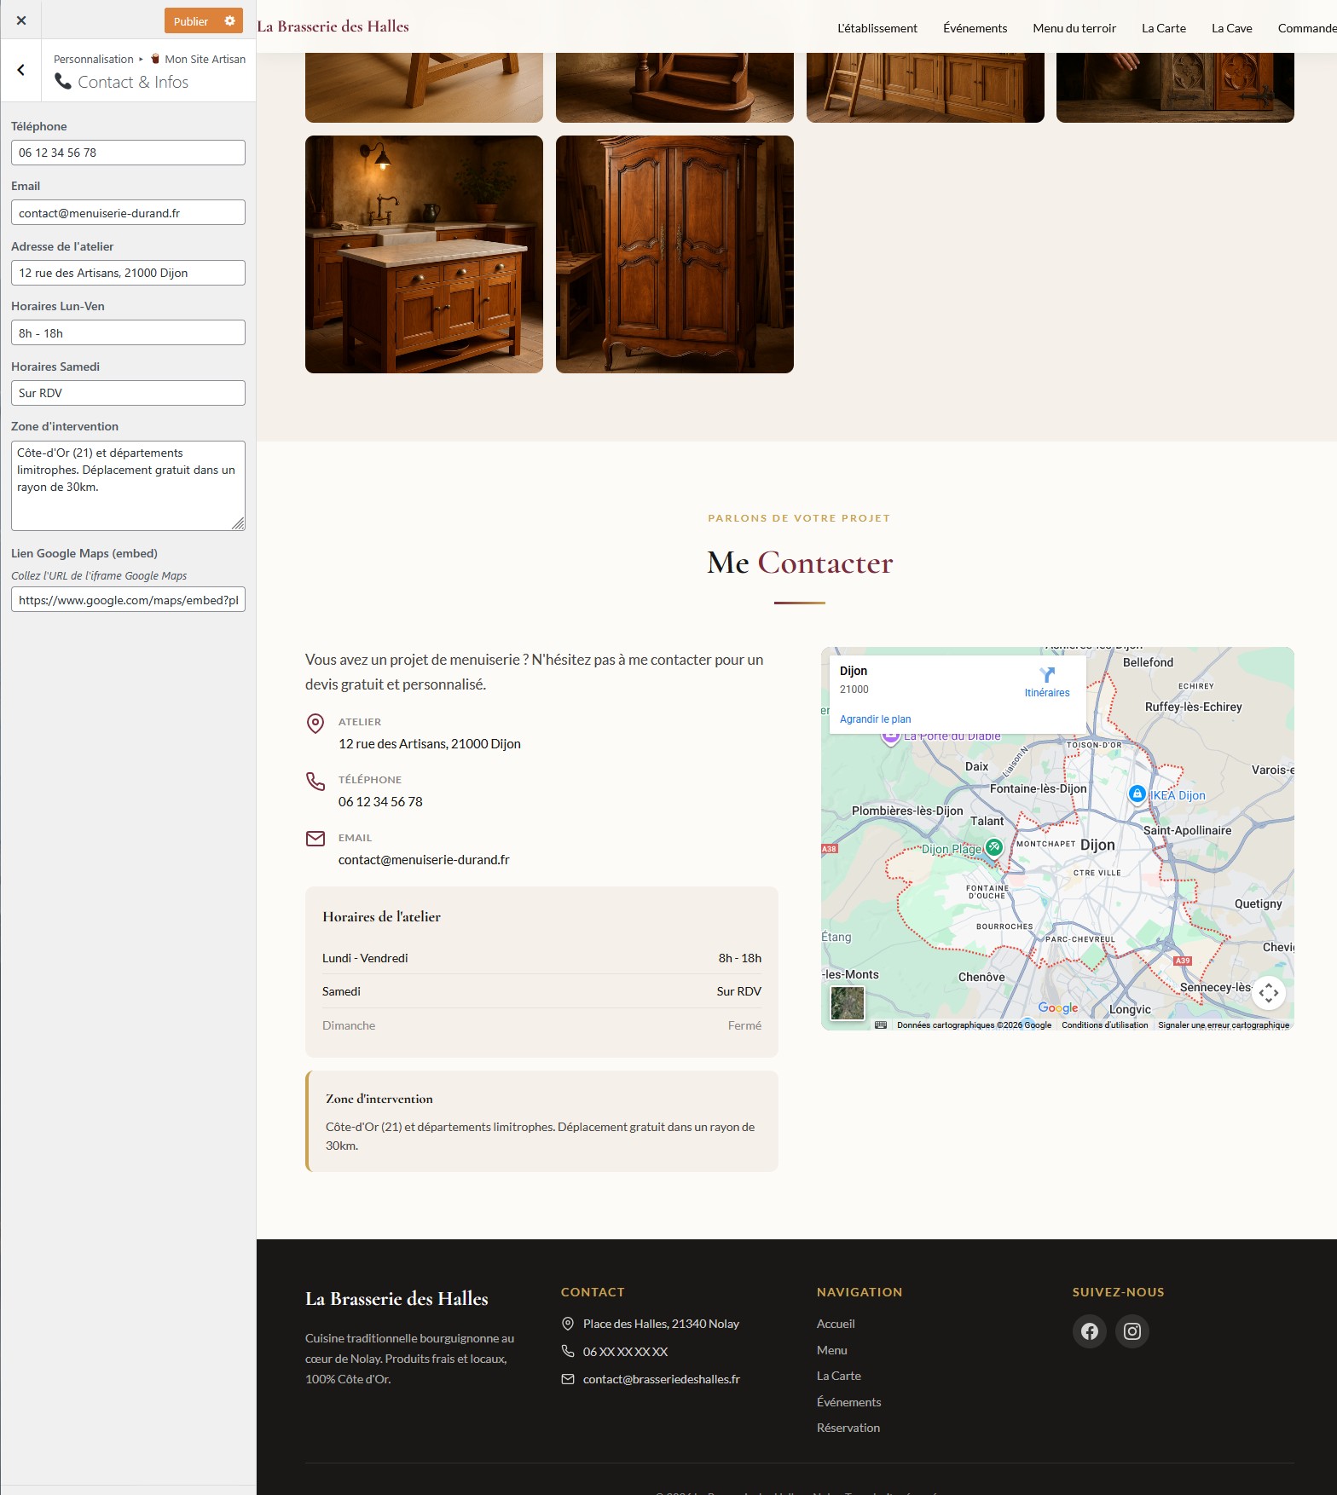Viewport: 1337px width, 1495px height.
Task: Open La Cave menu item
Action: coord(1231,28)
